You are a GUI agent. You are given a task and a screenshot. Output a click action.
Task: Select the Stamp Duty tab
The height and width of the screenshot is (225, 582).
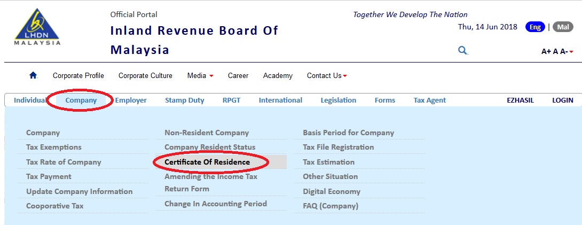coord(184,100)
